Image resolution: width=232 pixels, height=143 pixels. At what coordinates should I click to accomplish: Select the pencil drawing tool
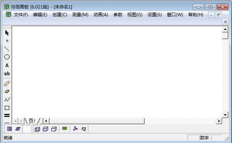point(7,84)
